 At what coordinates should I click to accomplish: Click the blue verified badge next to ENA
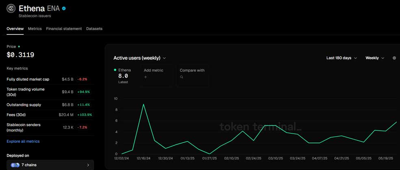[x=64, y=9]
